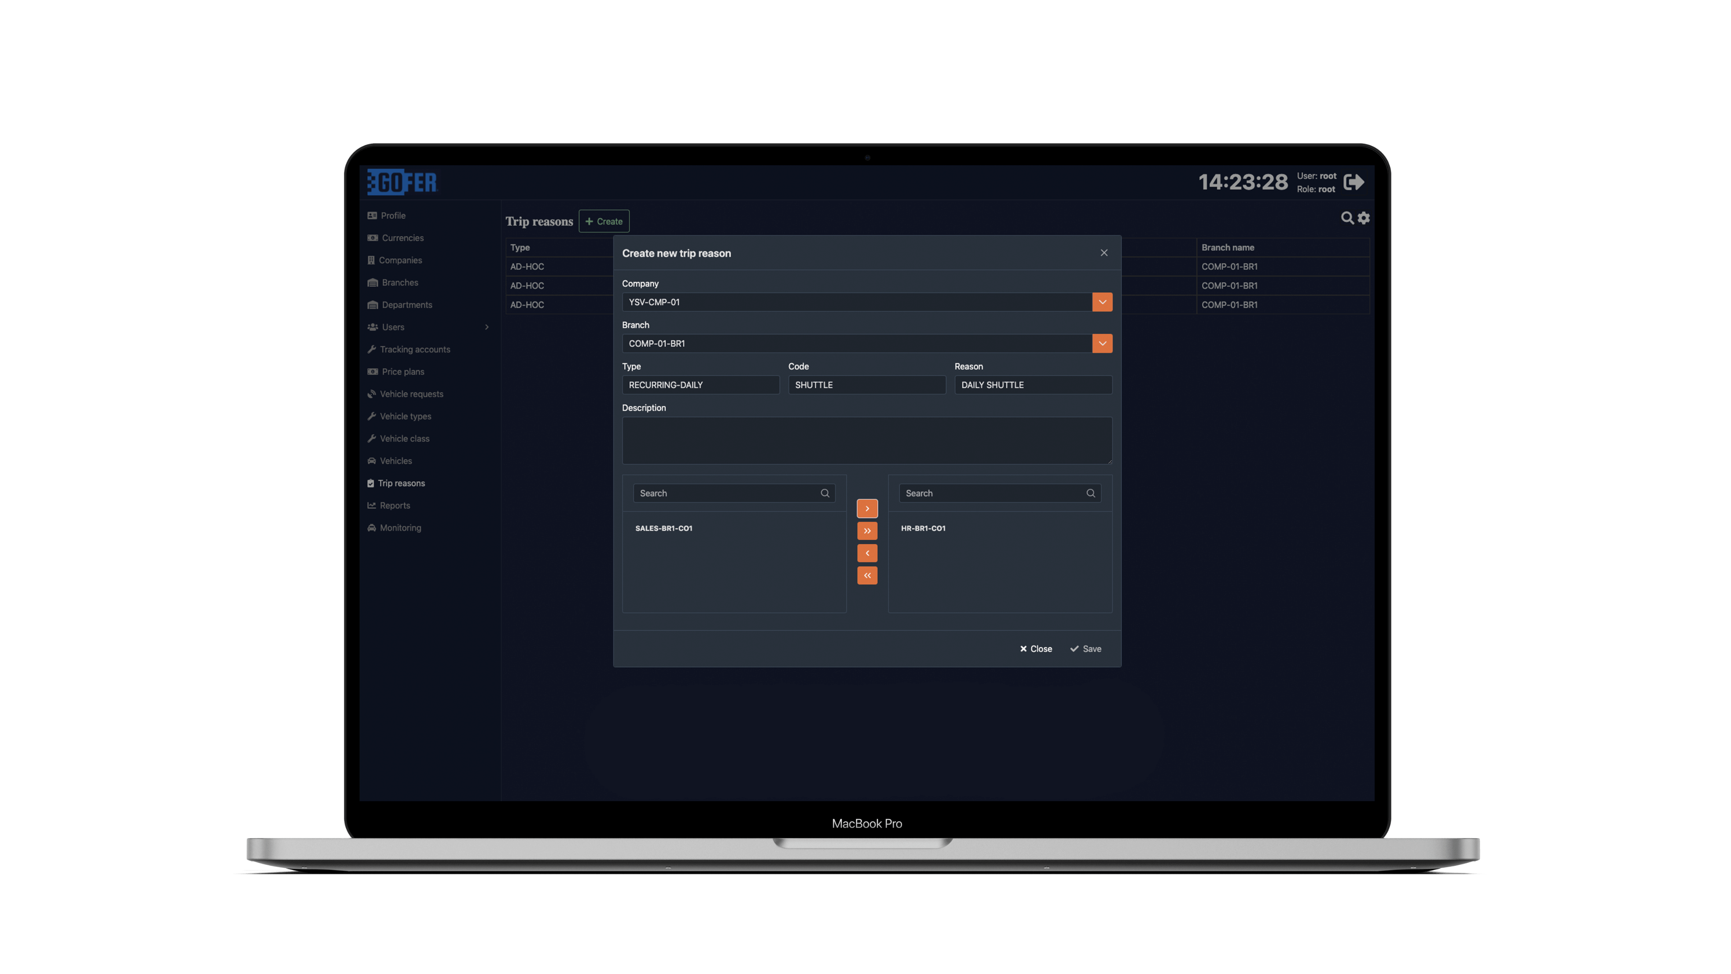
Task: Select HR-BR1-CO1 in right list
Action: click(923, 528)
